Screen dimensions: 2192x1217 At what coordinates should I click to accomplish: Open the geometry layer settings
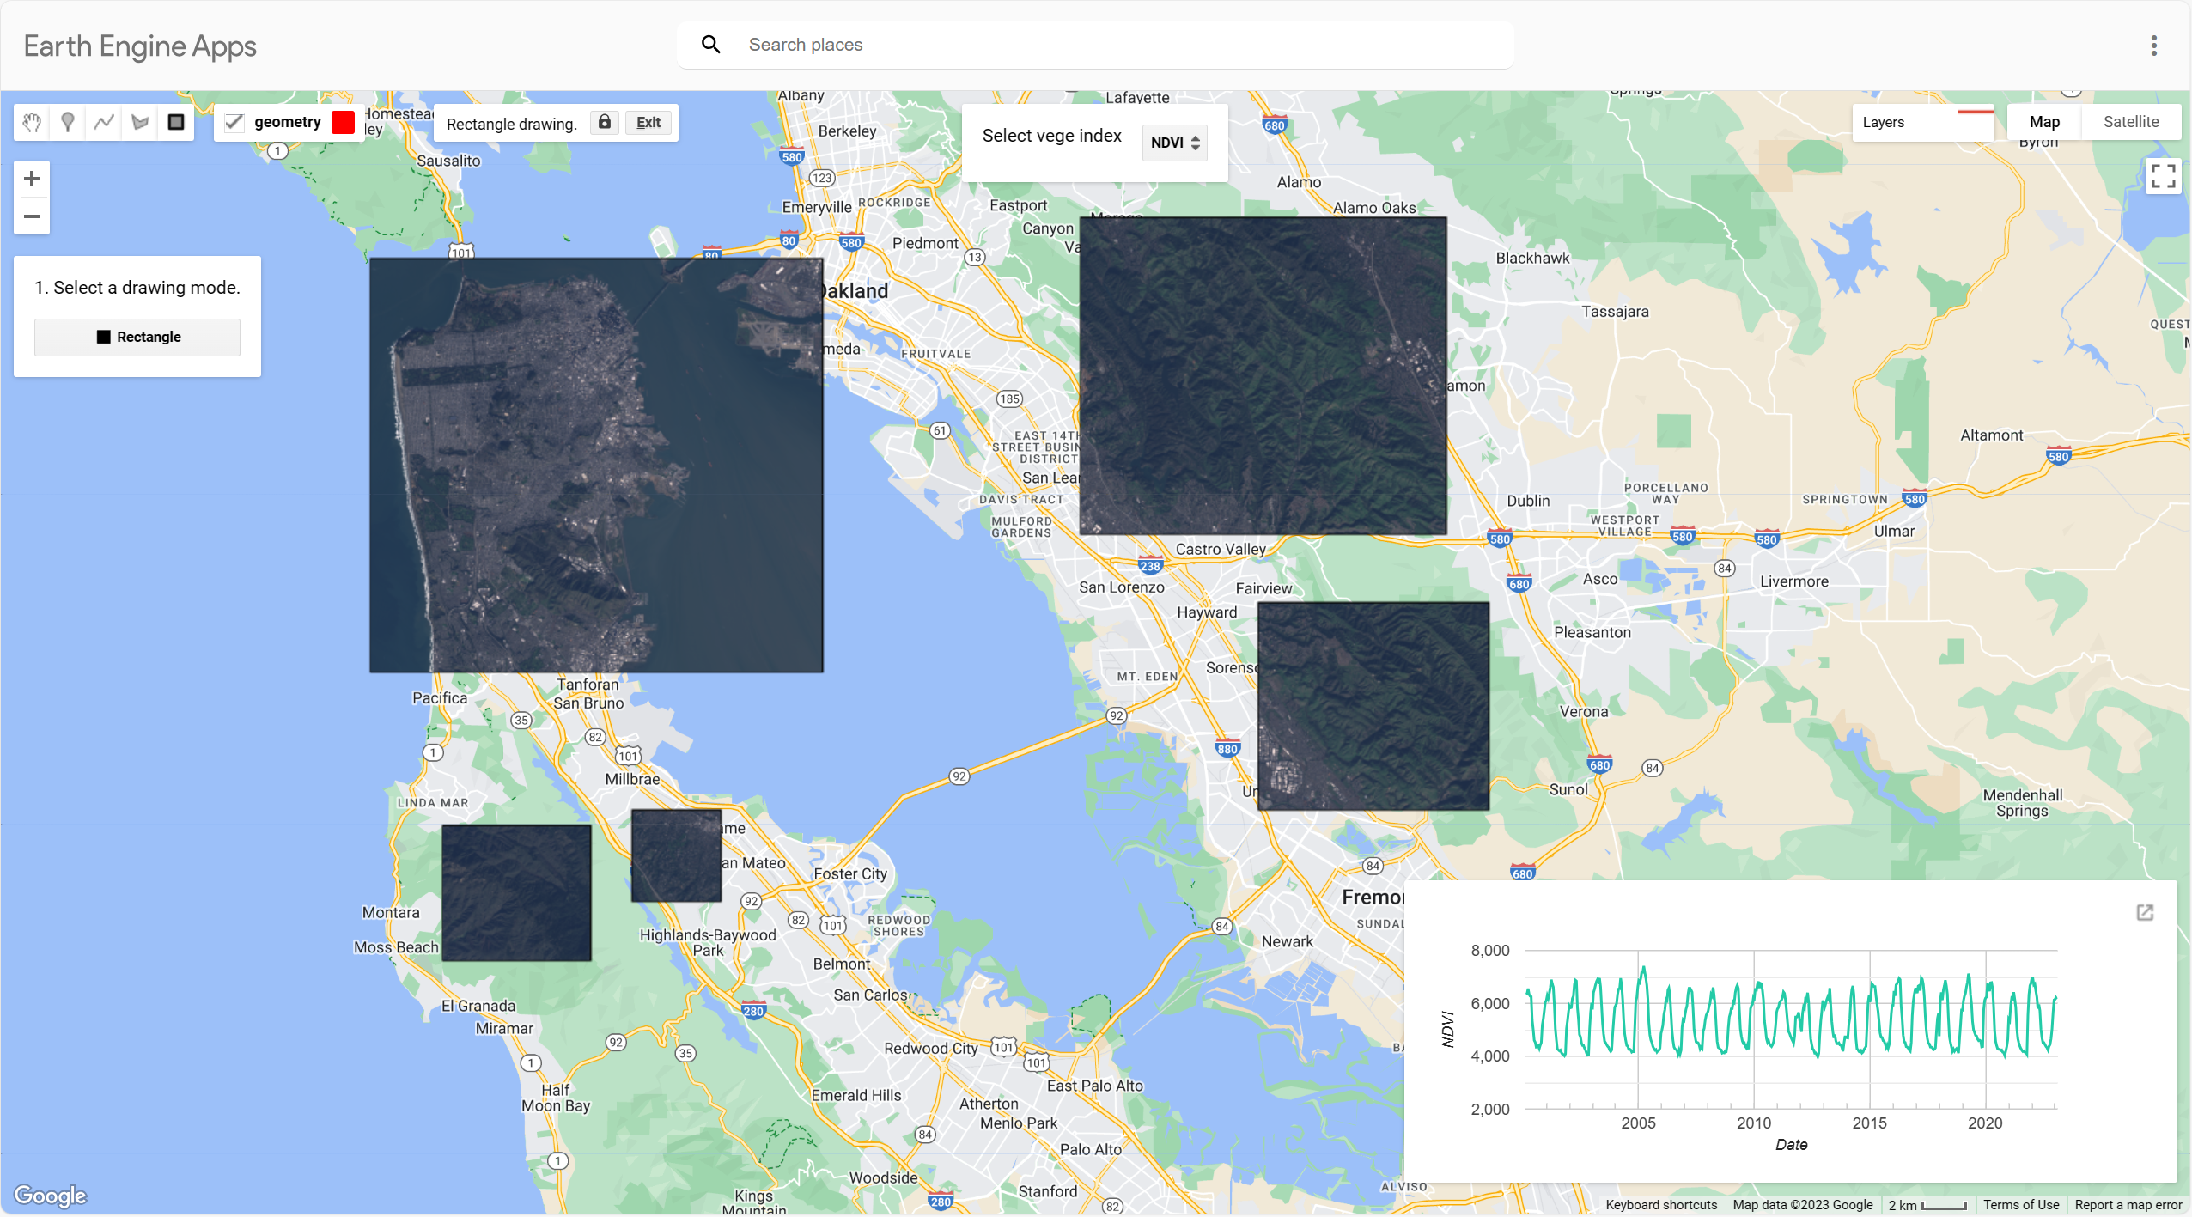pos(287,122)
